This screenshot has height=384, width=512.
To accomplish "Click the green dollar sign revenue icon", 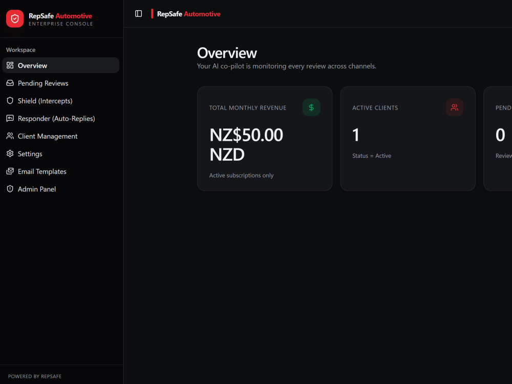I will tap(311, 108).
